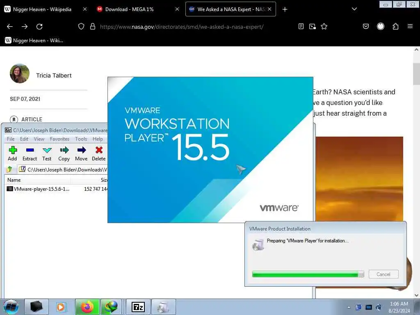Open a new browser tab with plus

pos(285,9)
